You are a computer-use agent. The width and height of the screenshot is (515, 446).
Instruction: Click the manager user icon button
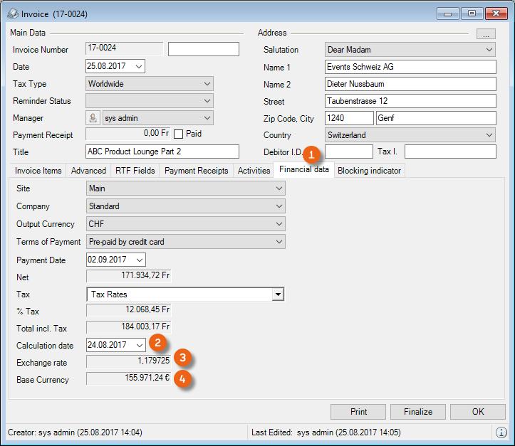coord(93,118)
